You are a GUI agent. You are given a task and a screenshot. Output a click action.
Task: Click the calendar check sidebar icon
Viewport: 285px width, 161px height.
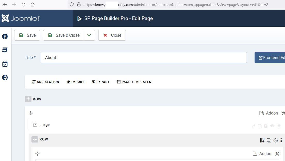point(5,64)
